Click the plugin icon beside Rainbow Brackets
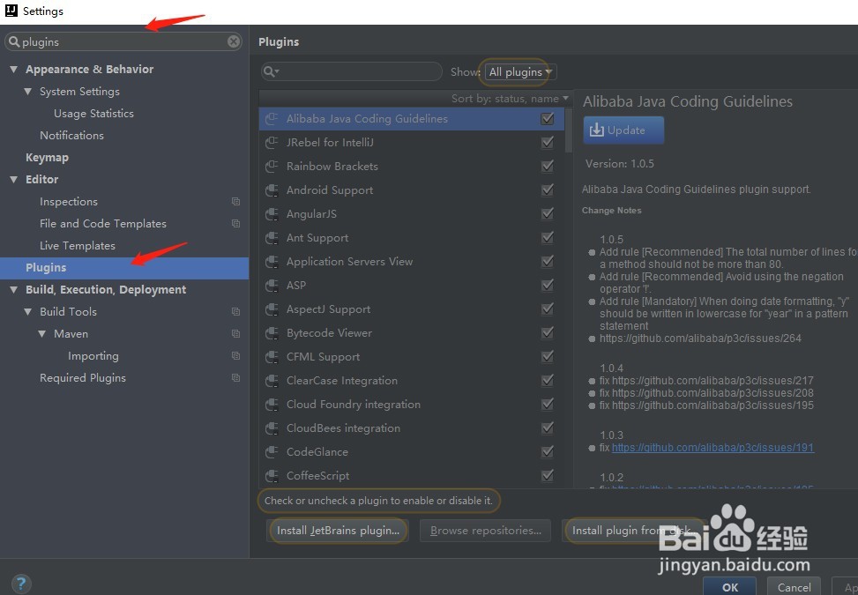Viewport: 858px width, 595px height. pos(272,167)
